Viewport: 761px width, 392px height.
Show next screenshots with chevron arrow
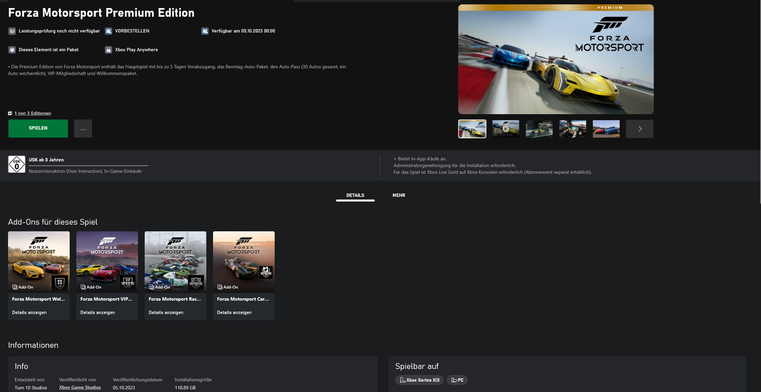click(x=639, y=129)
